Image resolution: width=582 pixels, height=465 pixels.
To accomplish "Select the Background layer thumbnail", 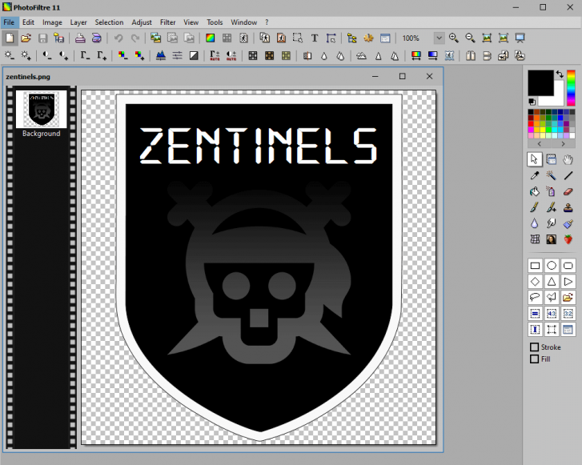I will (40, 109).
